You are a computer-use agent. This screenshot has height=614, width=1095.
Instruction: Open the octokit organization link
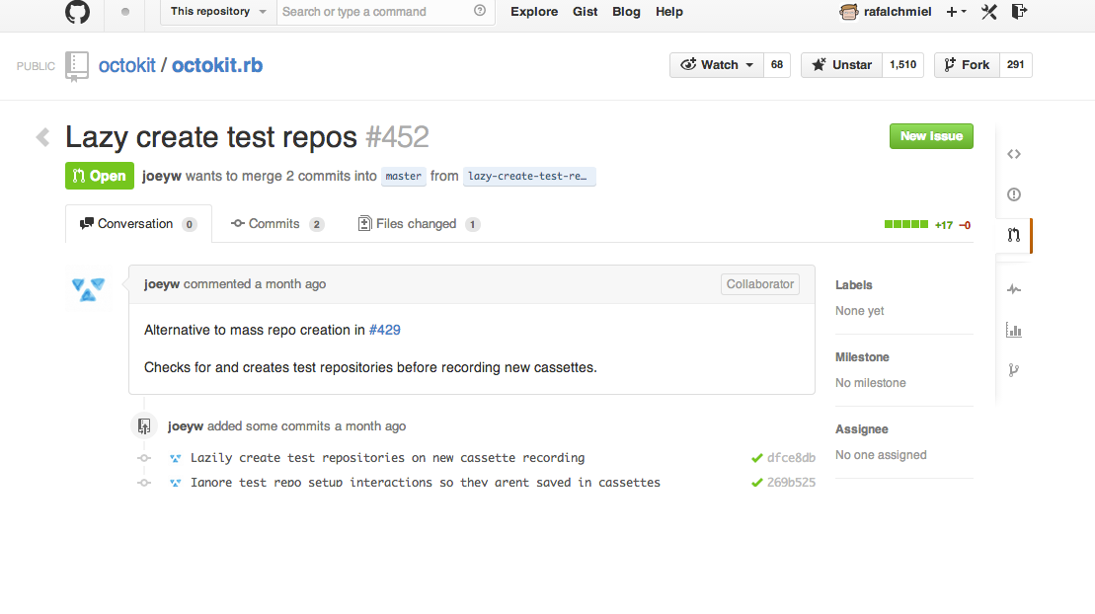pos(127,66)
